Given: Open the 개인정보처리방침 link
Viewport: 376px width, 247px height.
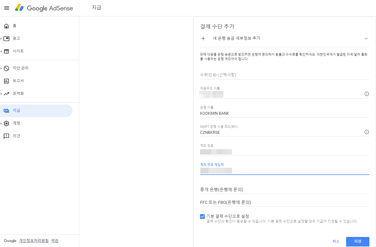Looking at the screenshot, I should click(x=34, y=241).
